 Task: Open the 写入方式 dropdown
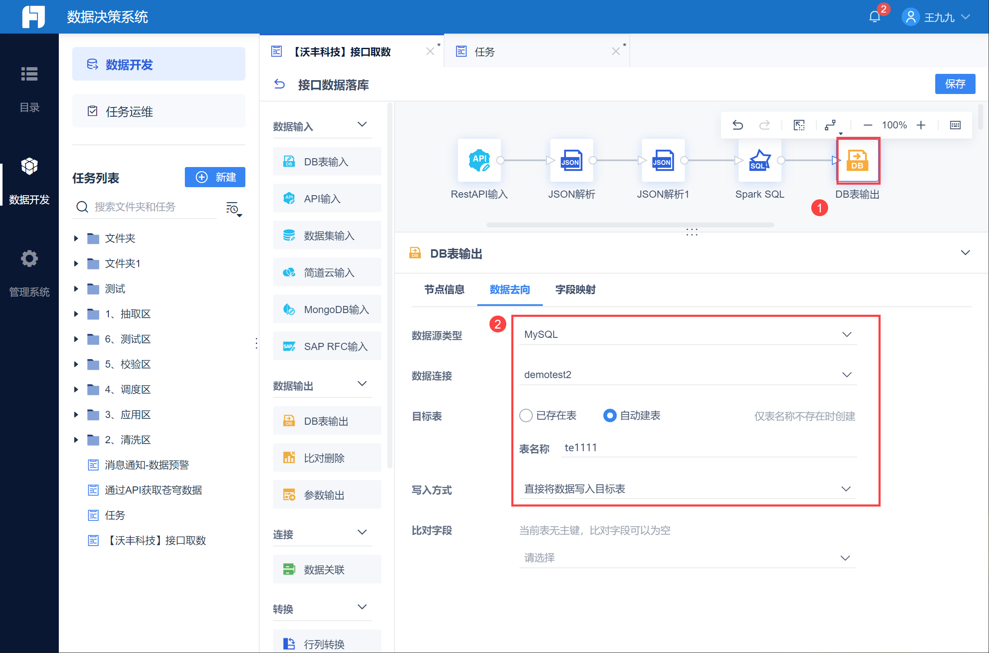687,489
